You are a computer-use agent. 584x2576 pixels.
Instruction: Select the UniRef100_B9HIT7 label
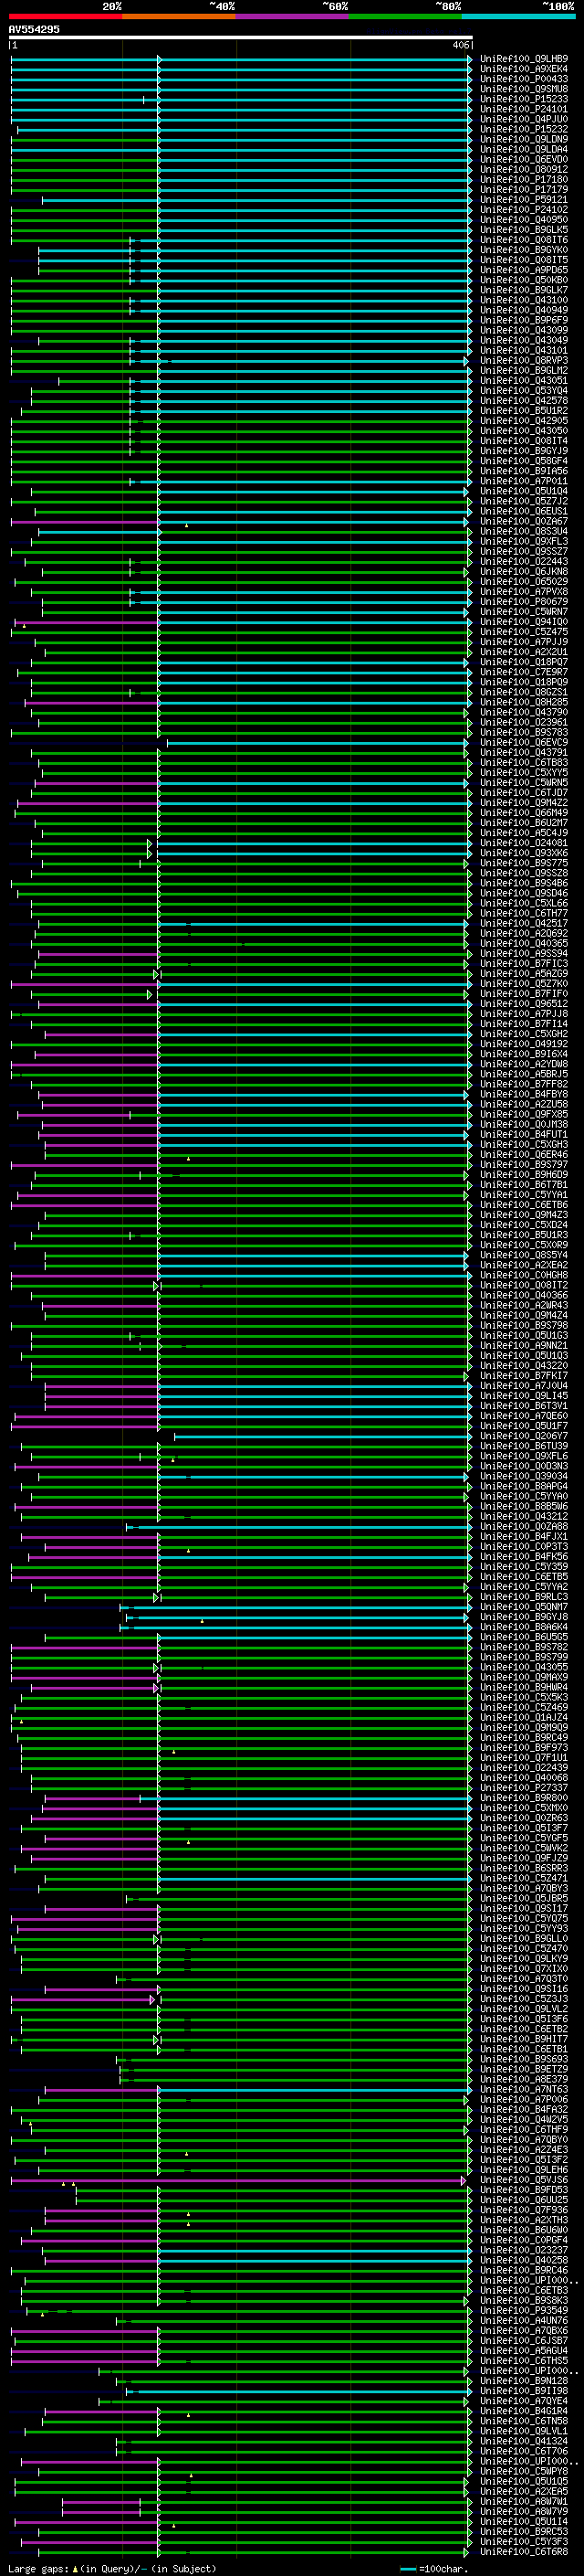(524, 2039)
